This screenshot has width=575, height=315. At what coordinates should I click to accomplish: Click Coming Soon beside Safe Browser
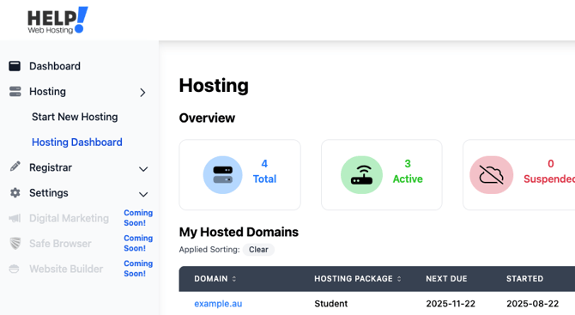[138, 243]
